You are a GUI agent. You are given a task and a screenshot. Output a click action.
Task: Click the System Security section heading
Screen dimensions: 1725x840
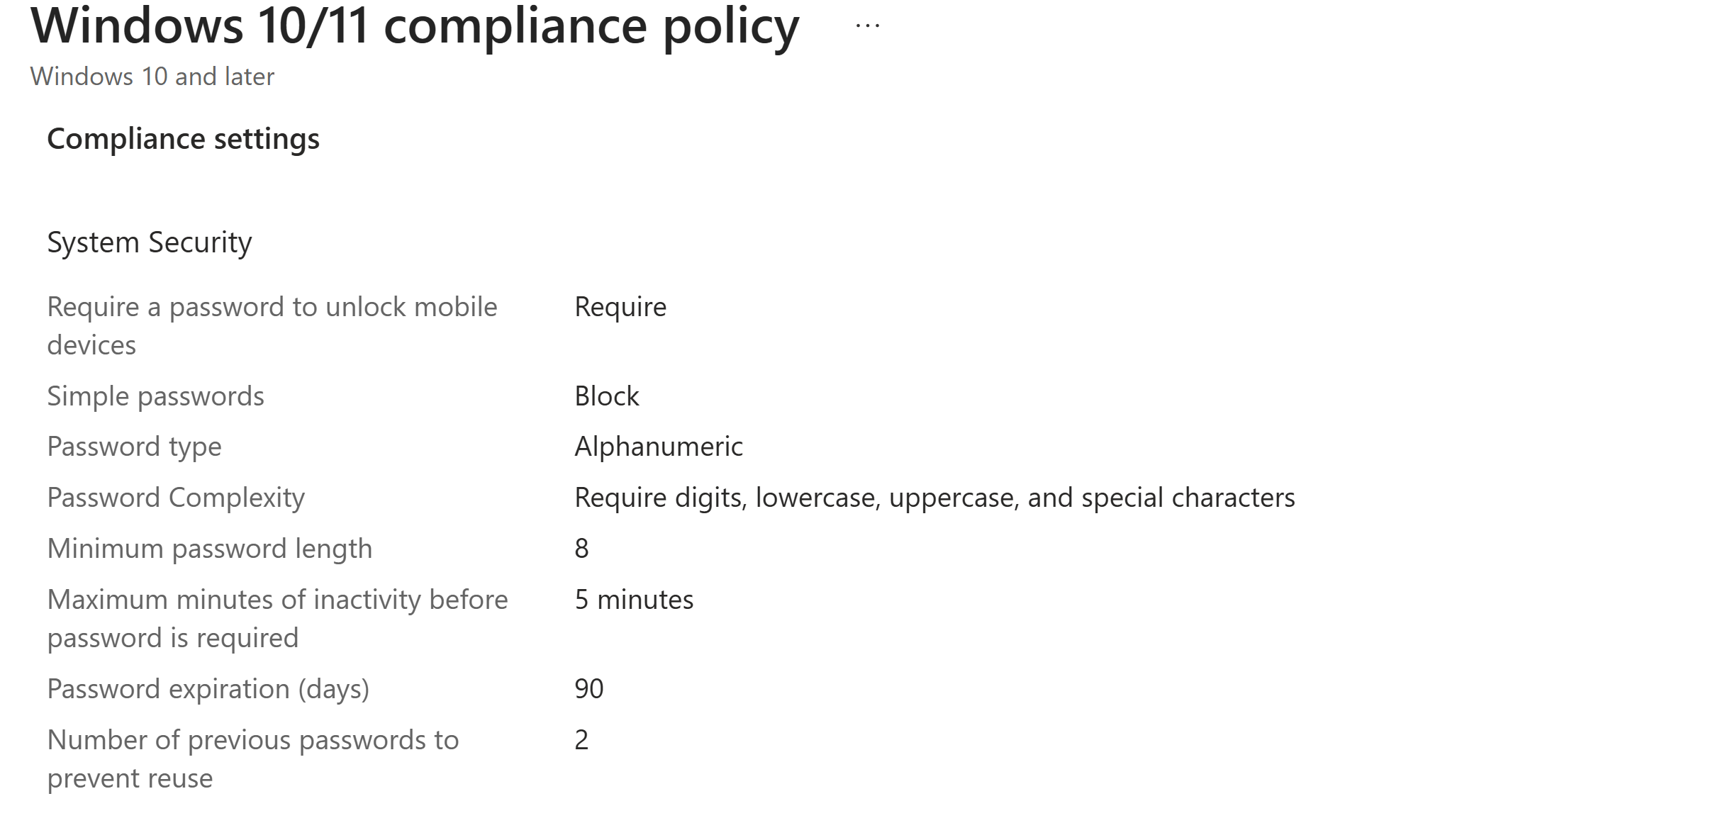point(149,242)
